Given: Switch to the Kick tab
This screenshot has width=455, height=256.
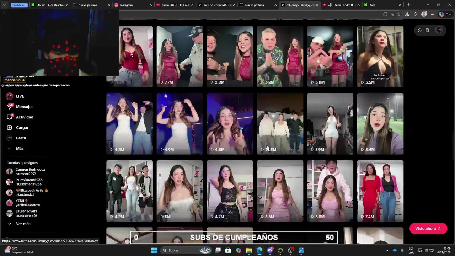Looking at the screenshot, I should click(x=383, y=5).
